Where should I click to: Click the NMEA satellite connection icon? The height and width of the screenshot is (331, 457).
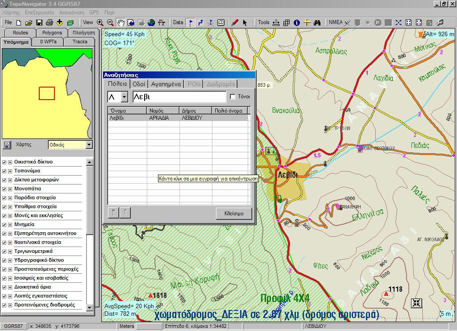pyautogui.click(x=347, y=23)
